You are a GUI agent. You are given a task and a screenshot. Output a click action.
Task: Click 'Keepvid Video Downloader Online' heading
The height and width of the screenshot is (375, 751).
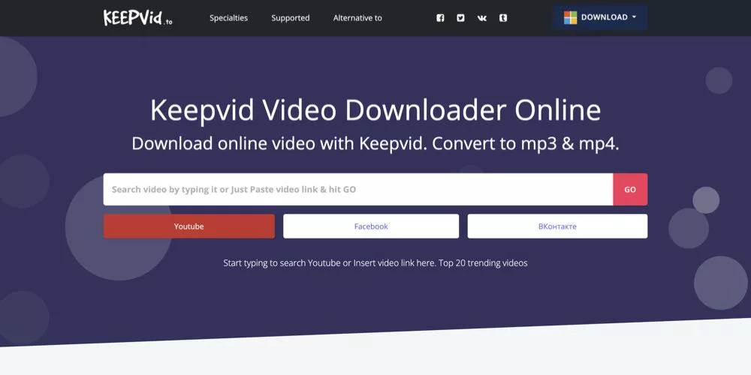(x=375, y=110)
